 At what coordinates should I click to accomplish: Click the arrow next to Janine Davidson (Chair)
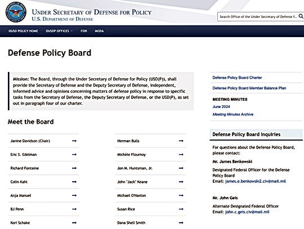[x=74, y=141]
